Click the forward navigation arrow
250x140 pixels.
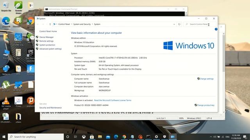click(x=43, y=24)
